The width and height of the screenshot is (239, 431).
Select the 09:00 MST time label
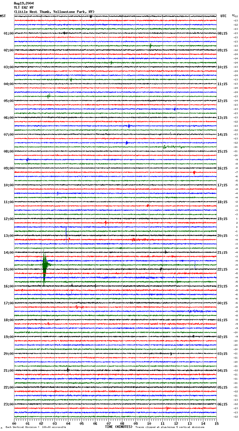coord(9,168)
